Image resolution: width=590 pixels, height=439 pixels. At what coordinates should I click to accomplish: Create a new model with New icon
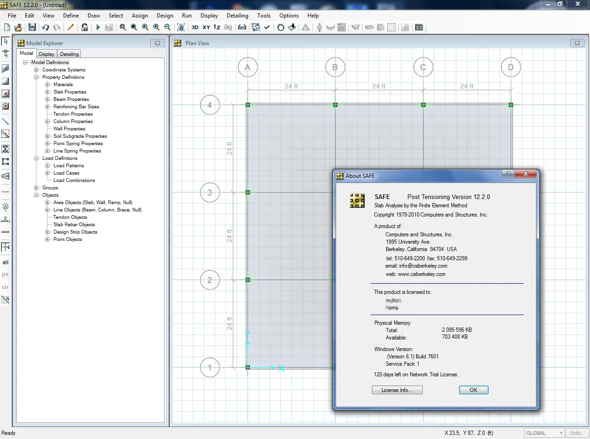click(x=7, y=27)
